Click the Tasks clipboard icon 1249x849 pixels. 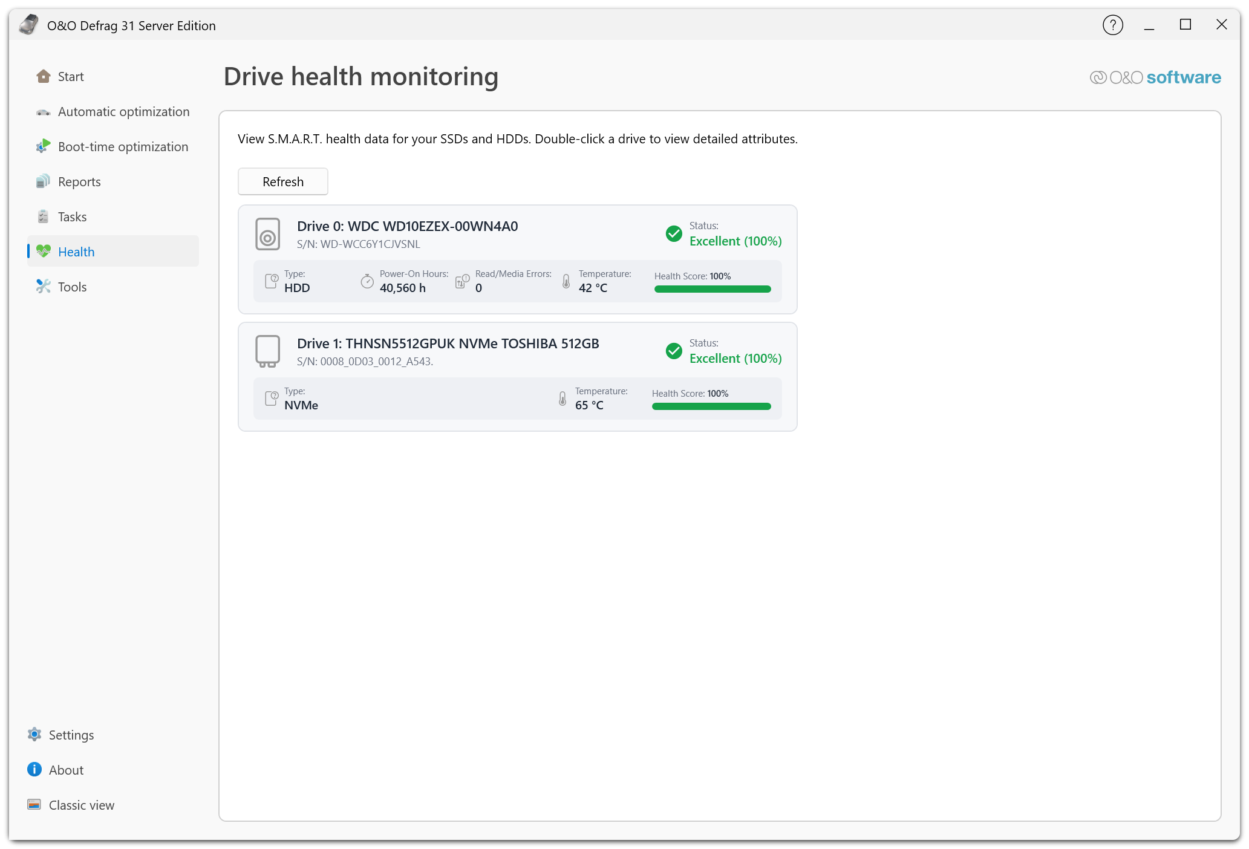click(43, 216)
